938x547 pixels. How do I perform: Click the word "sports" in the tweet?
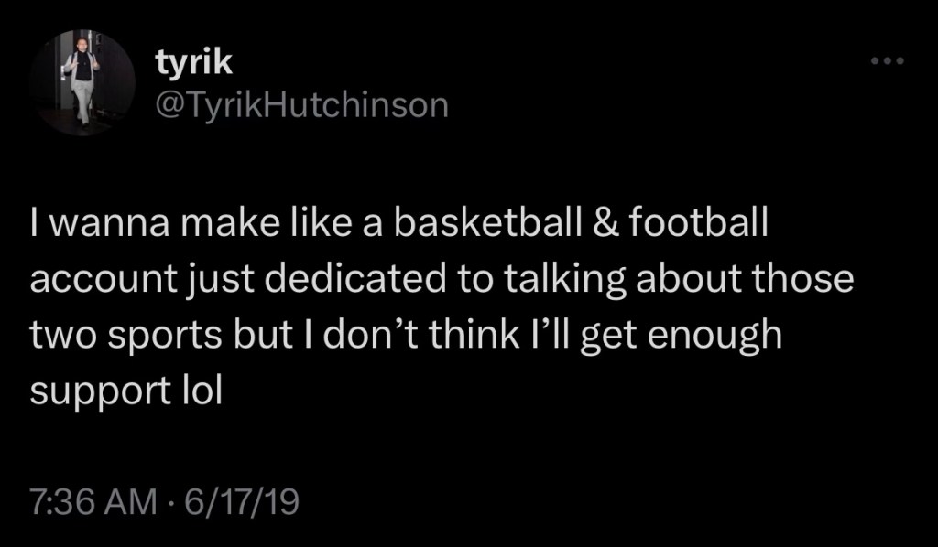click(x=168, y=334)
